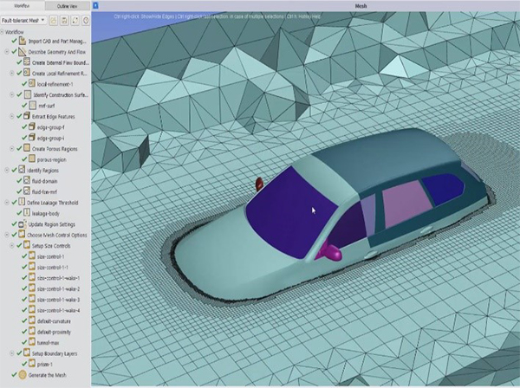Screen dimensions: 520x388
Task: Click the Define Leakage Threshold icon
Action: pyautogui.click(x=23, y=202)
